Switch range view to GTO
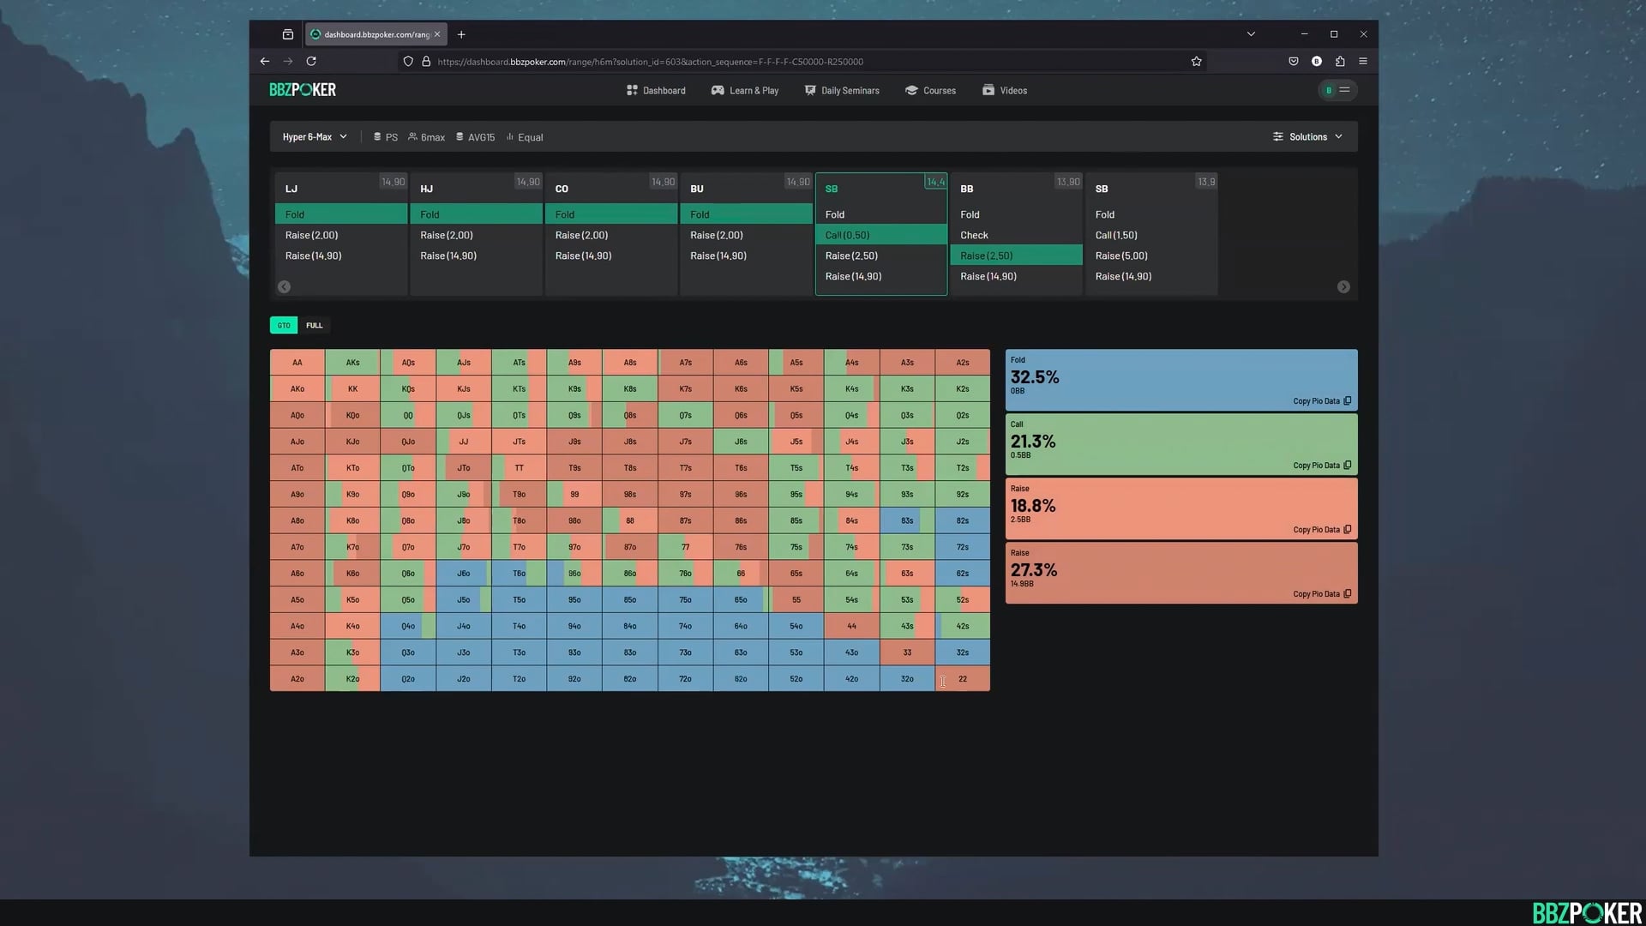This screenshot has height=926, width=1646. coord(284,326)
